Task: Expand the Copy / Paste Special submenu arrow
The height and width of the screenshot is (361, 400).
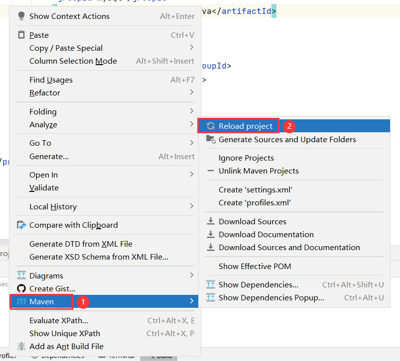Action: pos(192,47)
